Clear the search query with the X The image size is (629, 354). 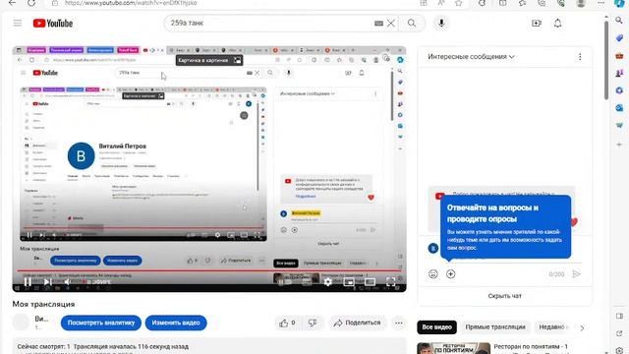(391, 24)
